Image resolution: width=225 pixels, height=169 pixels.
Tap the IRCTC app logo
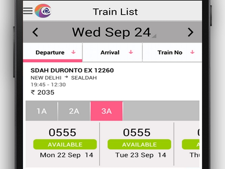pyautogui.click(x=43, y=11)
